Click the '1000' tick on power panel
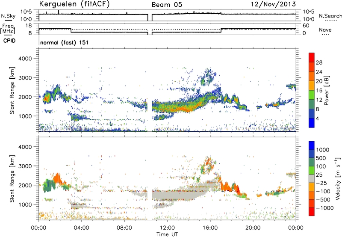The height and width of the screenshot is (237, 342). click(x=25, y=116)
